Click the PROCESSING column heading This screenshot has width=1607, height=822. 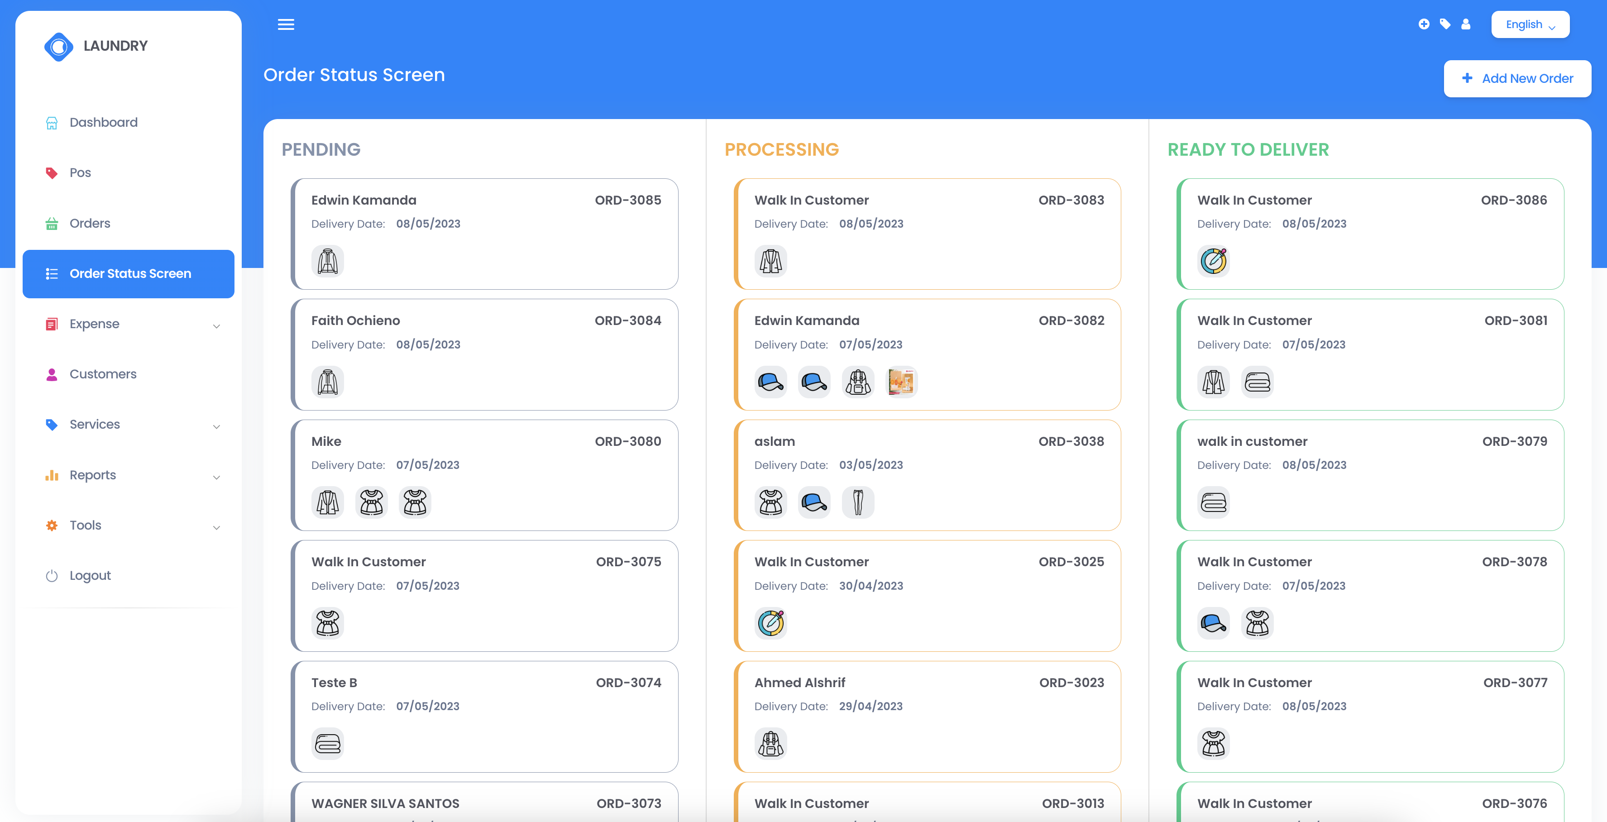pos(782,150)
